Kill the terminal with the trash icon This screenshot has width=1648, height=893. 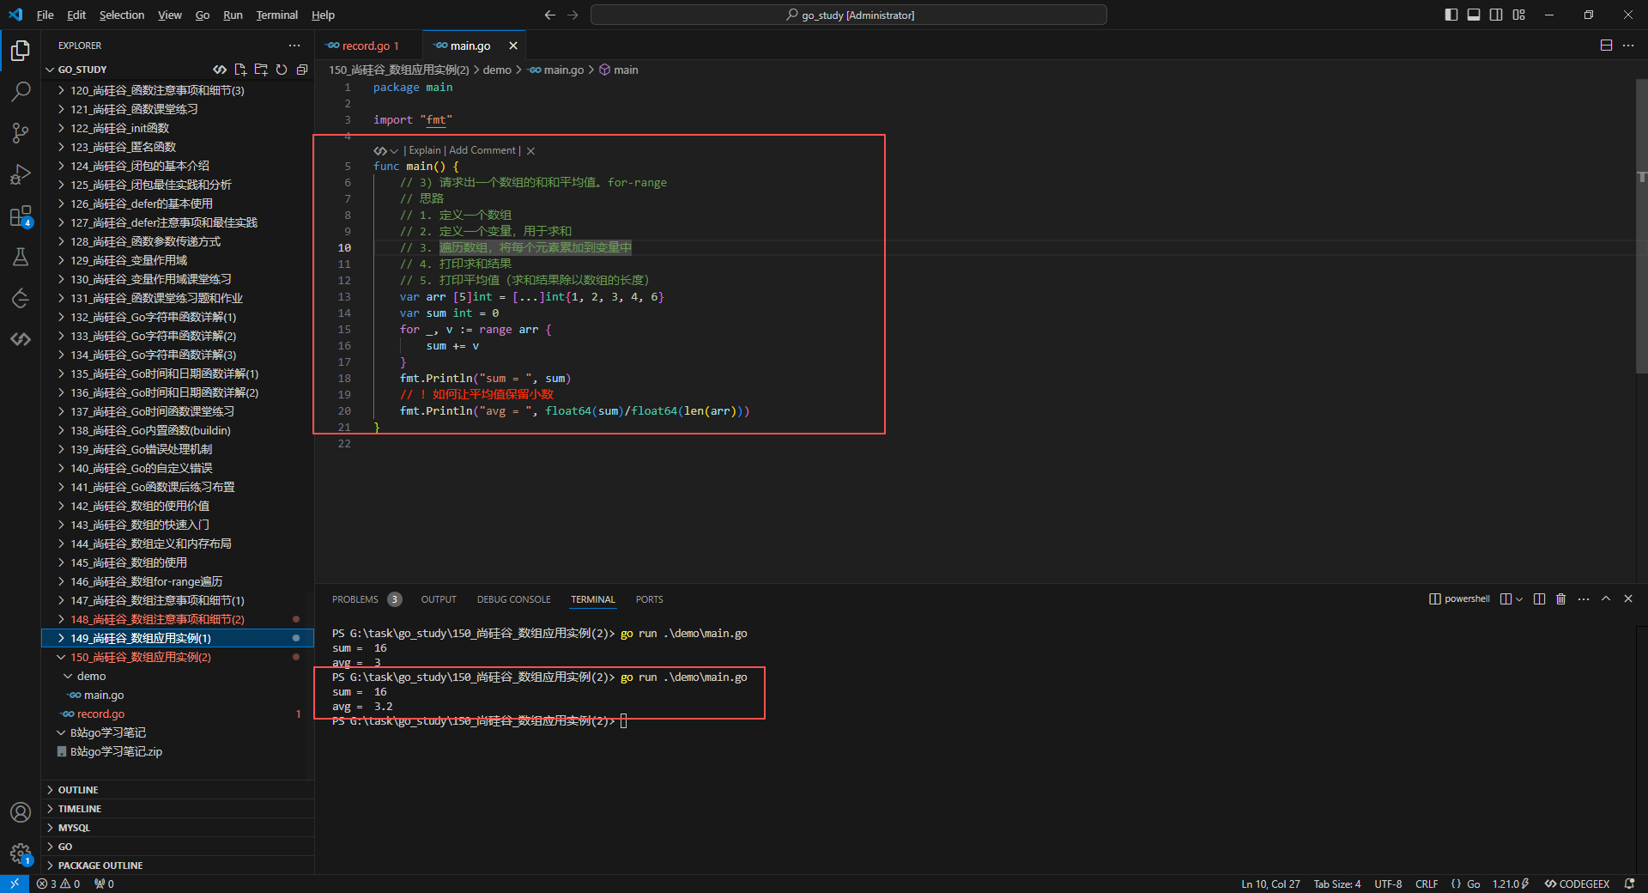tap(1561, 599)
